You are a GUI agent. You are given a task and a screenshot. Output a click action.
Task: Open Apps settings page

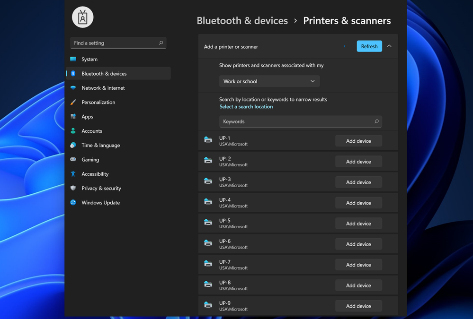[x=118, y=117]
